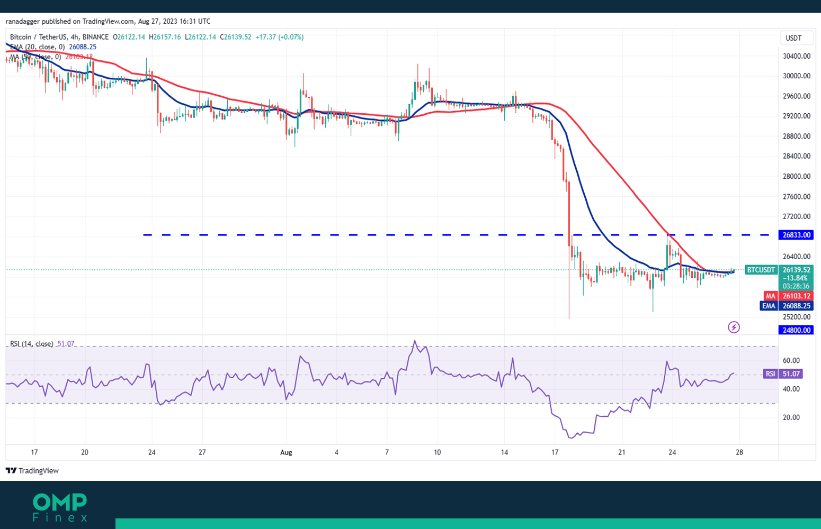Click the 29600.00 price axis label
Image resolution: width=821 pixels, height=529 pixels.
(797, 96)
